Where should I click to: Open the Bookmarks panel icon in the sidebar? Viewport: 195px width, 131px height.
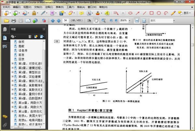tap(5, 38)
